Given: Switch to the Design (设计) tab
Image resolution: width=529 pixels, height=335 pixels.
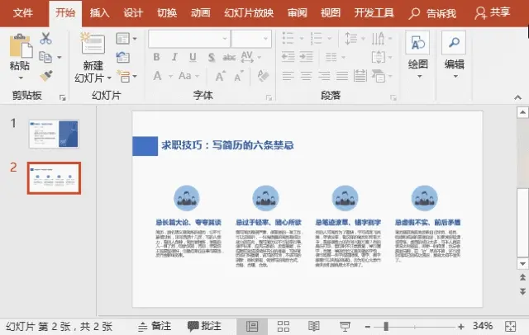Looking at the screenshot, I should click(x=133, y=13).
